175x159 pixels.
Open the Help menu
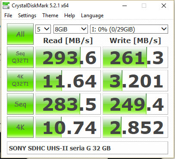pos(69,16)
